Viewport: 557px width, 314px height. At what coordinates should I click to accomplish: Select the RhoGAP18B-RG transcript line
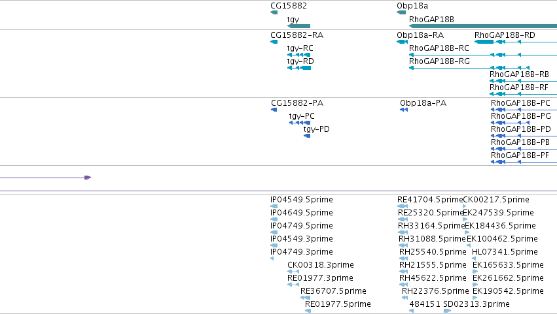(469, 68)
